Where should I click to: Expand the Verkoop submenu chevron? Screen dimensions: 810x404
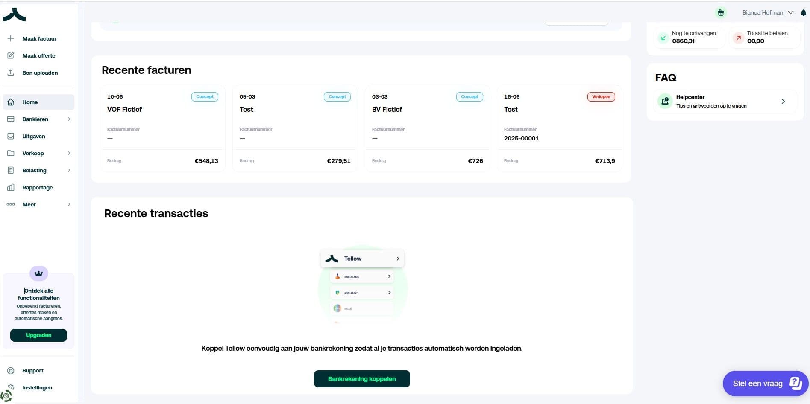pos(69,153)
